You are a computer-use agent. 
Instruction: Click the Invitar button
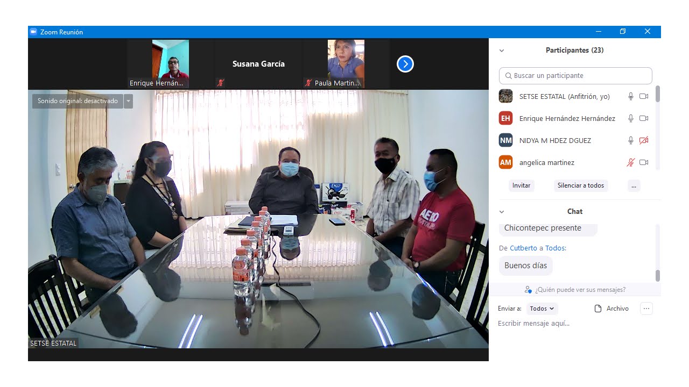click(x=521, y=185)
